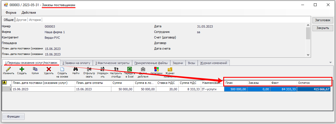The width and height of the screenshot is (336, 124).
Task: Open the Категории colored squares icon
Action: [157, 69]
